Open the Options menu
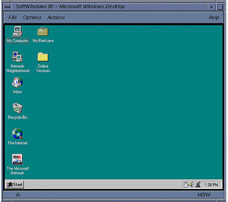The image size is (228, 202). coord(32,17)
